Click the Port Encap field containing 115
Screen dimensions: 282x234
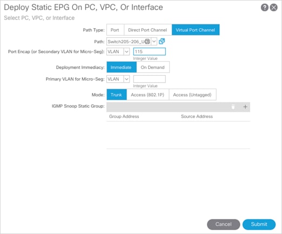tap(149, 51)
